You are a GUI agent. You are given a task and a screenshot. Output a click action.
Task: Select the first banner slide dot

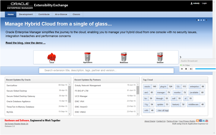[198, 20]
